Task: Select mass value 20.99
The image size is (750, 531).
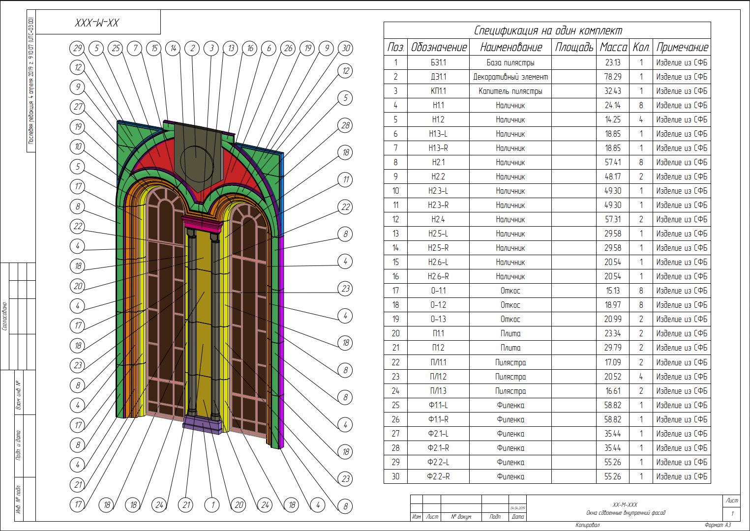Action: tap(613, 319)
